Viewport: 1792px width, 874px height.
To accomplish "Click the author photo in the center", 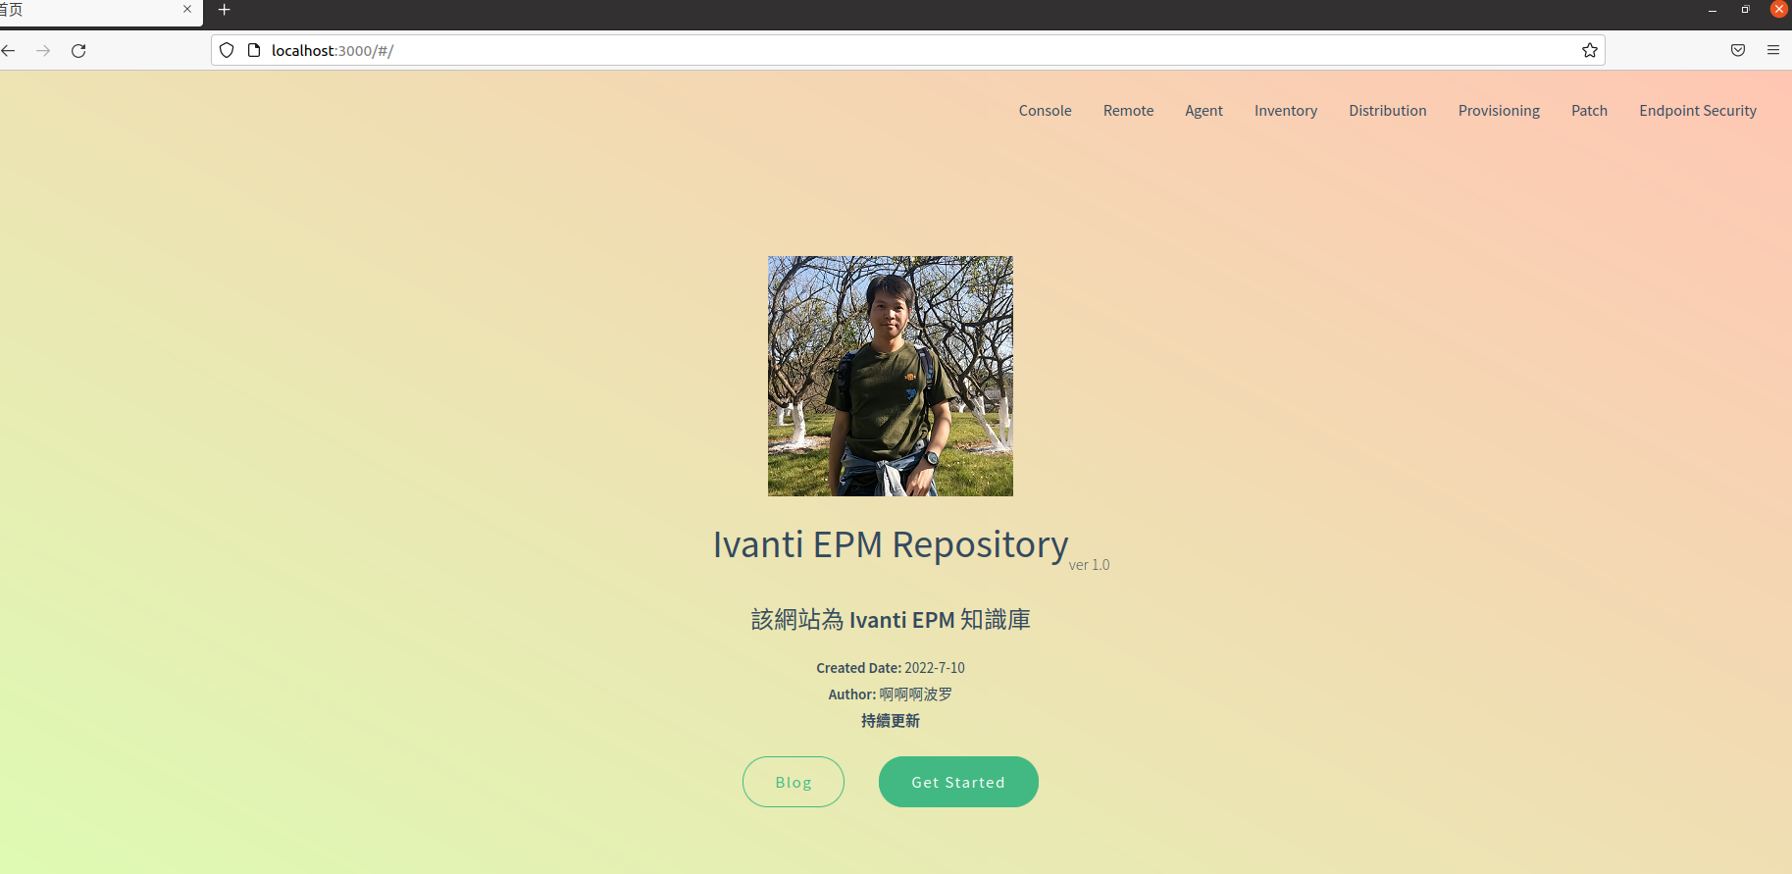I will coord(891,376).
